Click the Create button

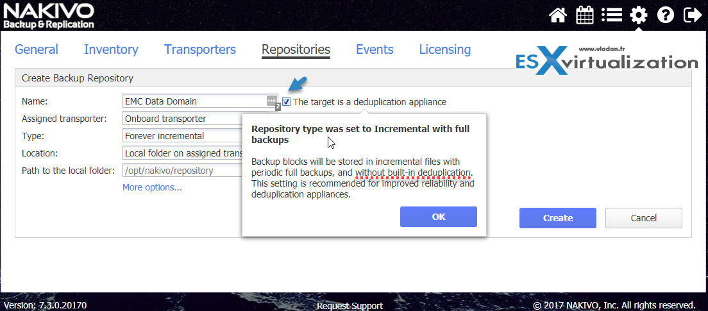pyautogui.click(x=558, y=218)
